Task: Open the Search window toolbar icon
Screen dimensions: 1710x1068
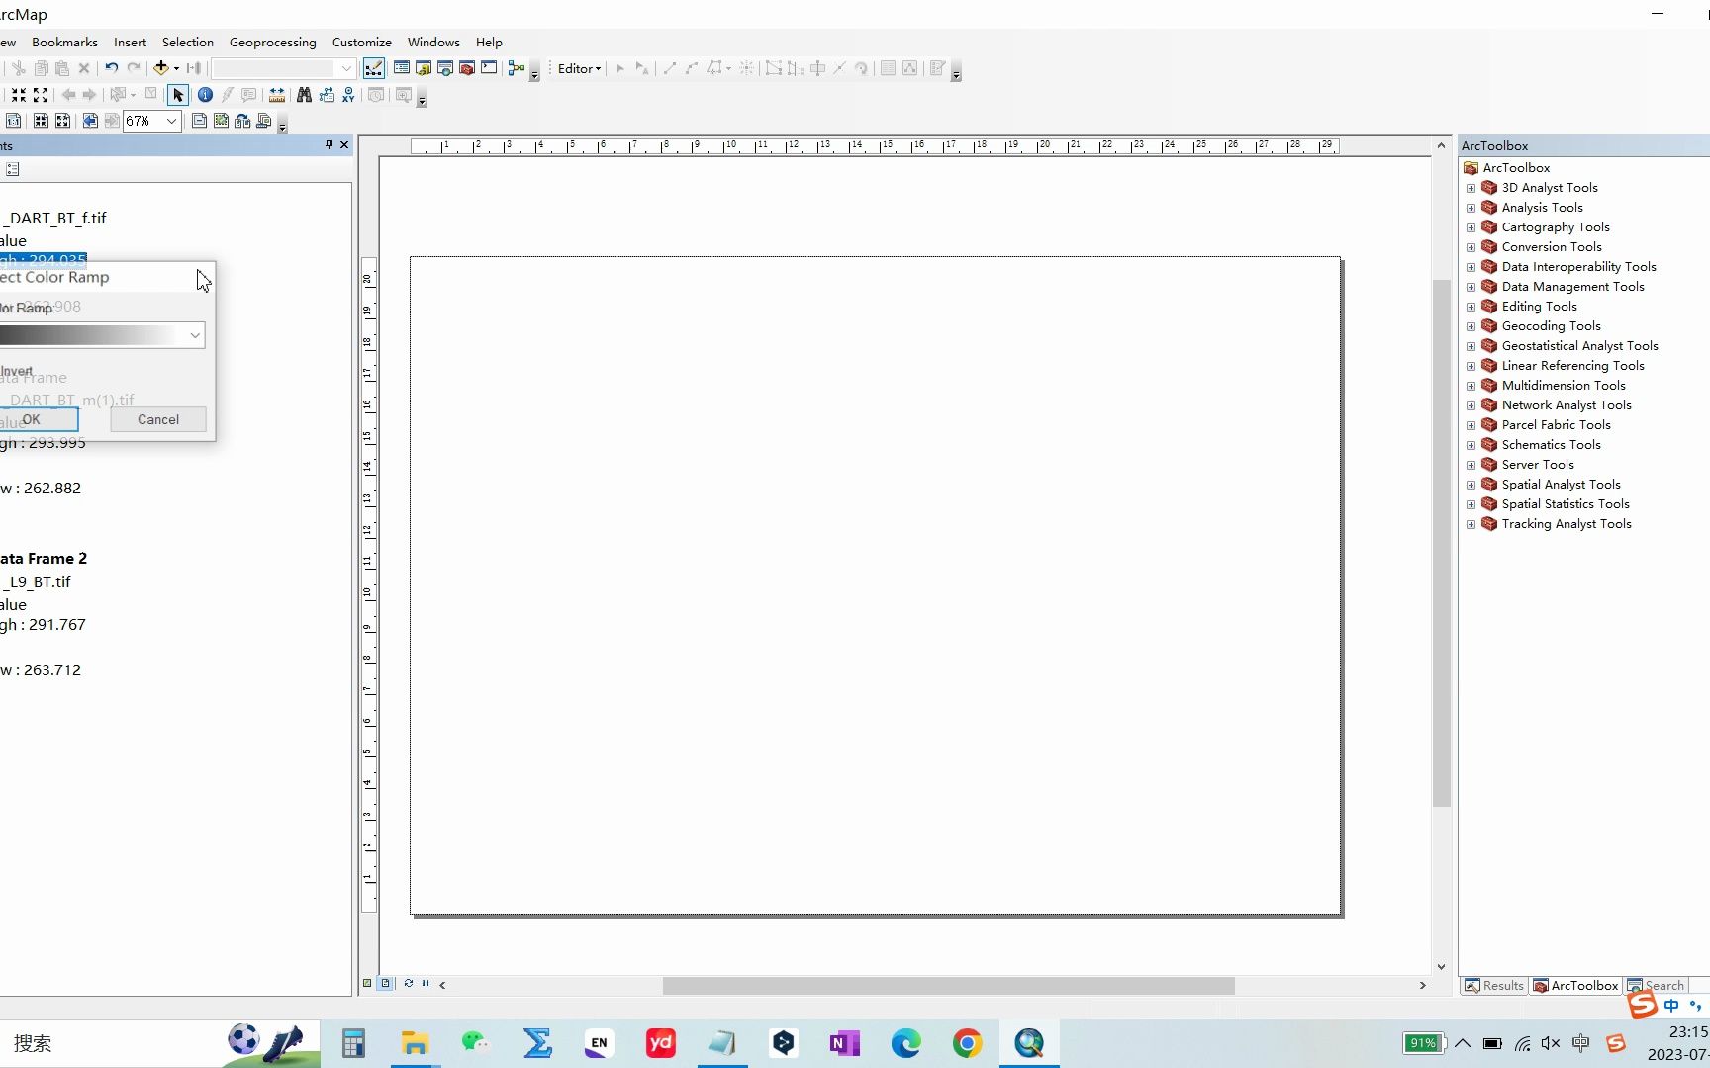Action: 445,68
